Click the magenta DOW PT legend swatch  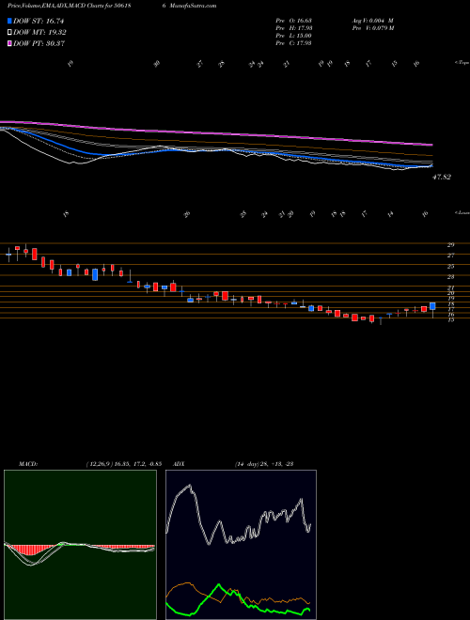coord(9,43)
